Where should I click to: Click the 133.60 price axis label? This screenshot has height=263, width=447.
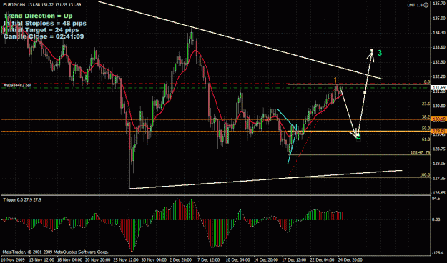tap(439, 48)
